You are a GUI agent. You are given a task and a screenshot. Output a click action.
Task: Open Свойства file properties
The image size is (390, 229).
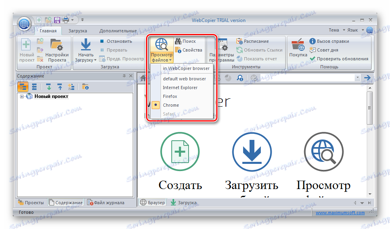point(189,50)
